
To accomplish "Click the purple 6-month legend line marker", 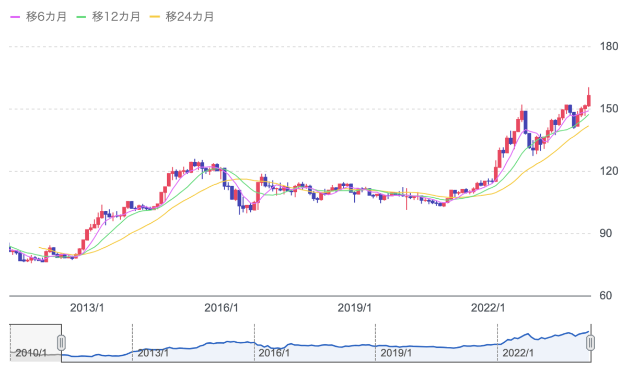I will point(15,17).
